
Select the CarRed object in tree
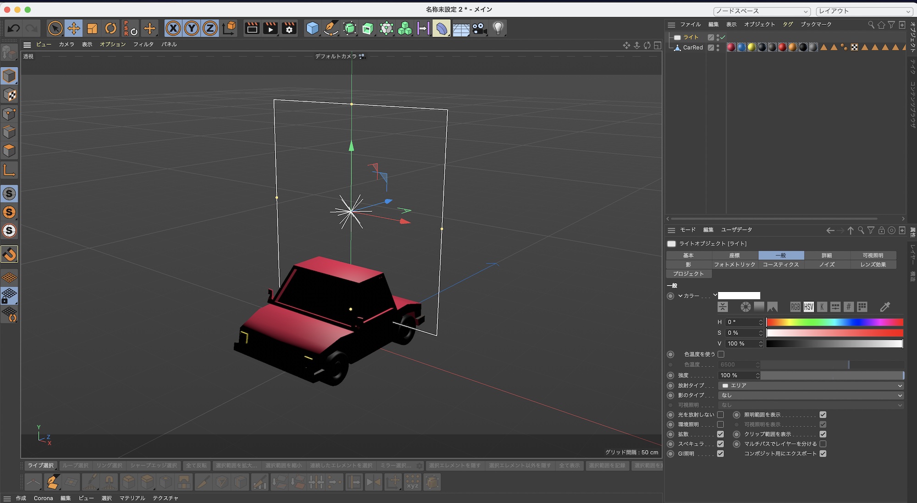click(692, 48)
